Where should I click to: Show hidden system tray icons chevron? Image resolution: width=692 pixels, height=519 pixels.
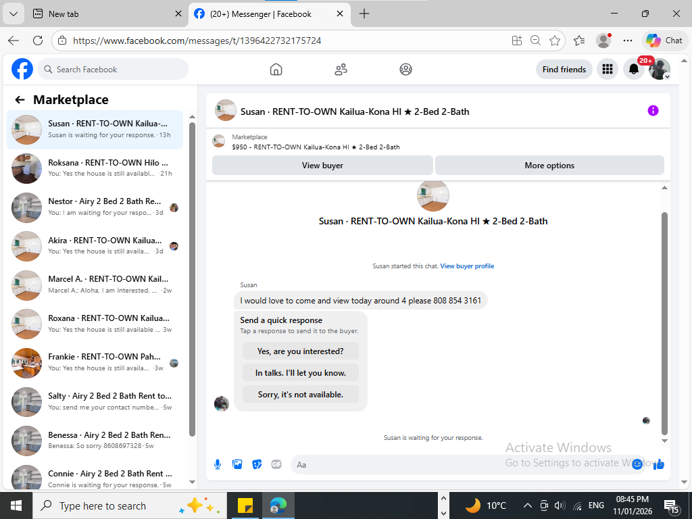(527, 505)
